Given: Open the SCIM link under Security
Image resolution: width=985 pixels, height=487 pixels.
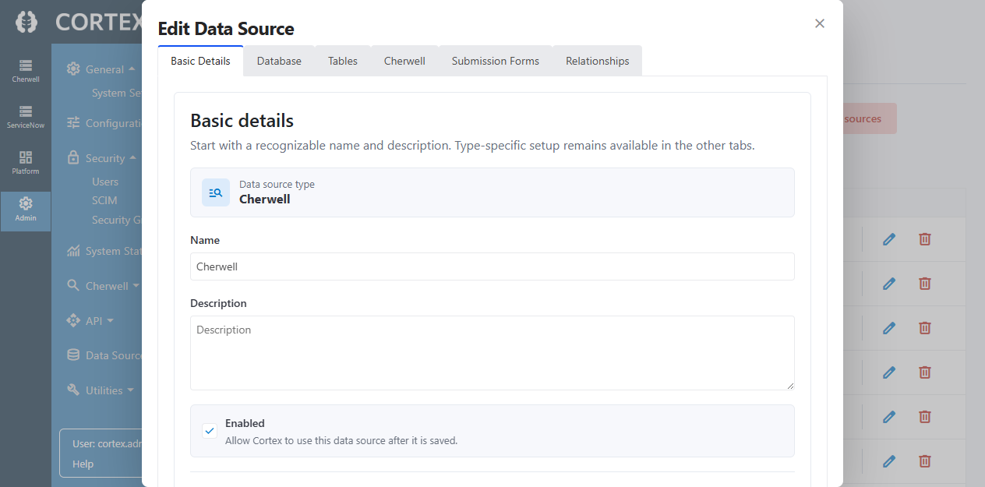Looking at the screenshot, I should 104,200.
